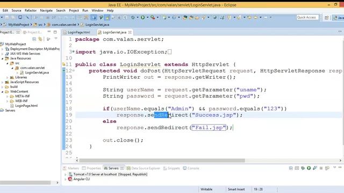This screenshot has width=344, height=193.
Task: Switch to the LoginPage.html editor tab
Action: (76, 32)
